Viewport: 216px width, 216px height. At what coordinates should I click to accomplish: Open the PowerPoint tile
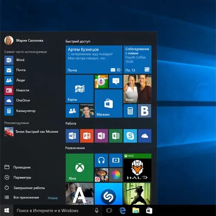click(87, 136)
